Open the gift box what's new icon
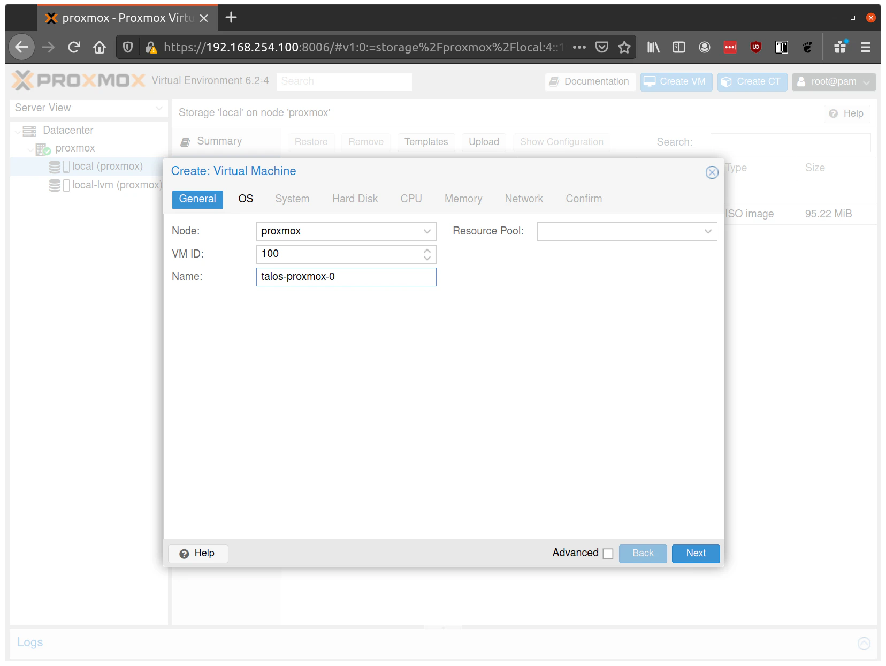The image size is (886, 666). point(841,47)
